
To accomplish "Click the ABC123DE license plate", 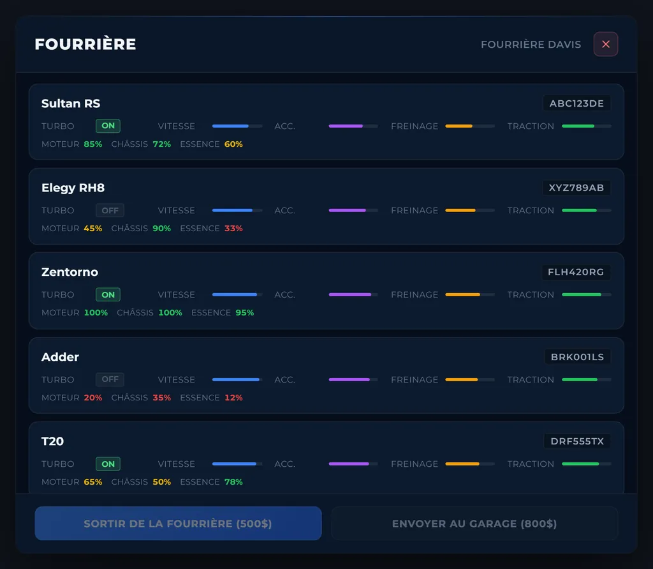I will (x=576, y=103).
